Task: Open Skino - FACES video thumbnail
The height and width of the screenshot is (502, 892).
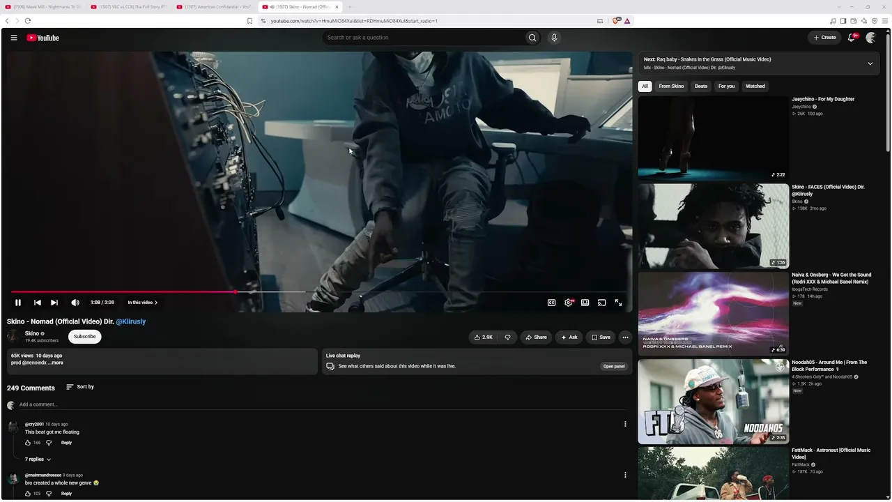Action: [x=714, y=226]
